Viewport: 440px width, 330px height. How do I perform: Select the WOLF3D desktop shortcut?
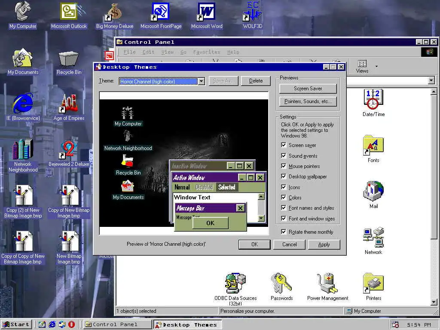coord(253,15)
